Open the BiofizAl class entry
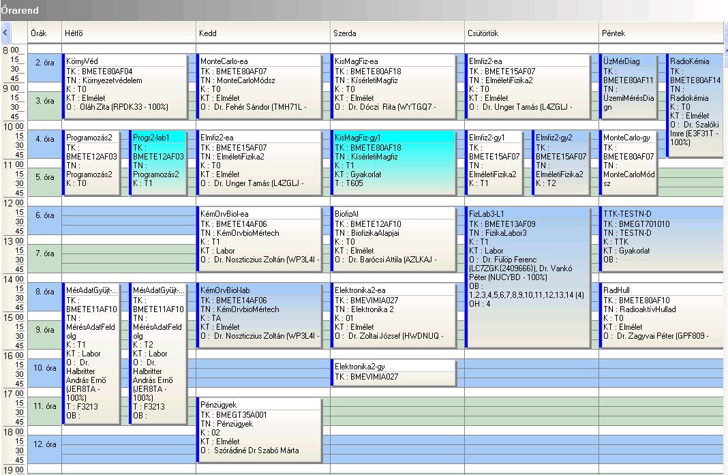 click(x=393, y=239)
